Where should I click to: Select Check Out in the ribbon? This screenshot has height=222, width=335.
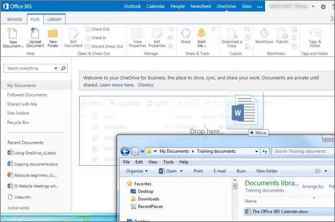97,29
